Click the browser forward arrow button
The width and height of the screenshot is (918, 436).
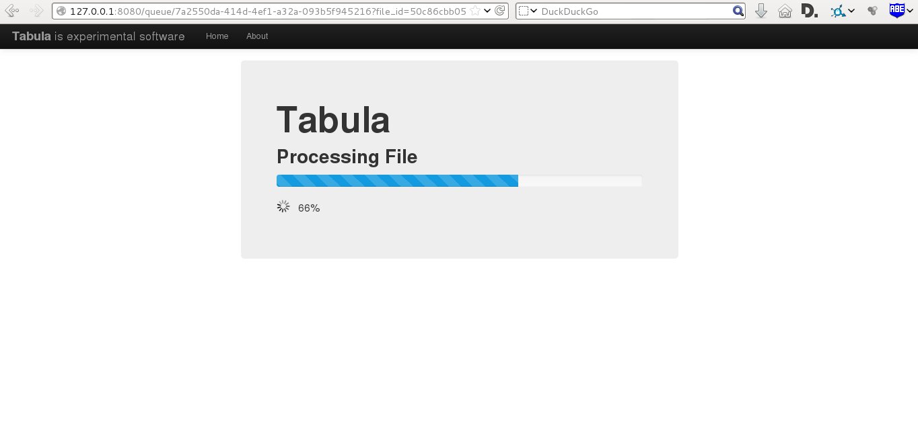[36, 11]
